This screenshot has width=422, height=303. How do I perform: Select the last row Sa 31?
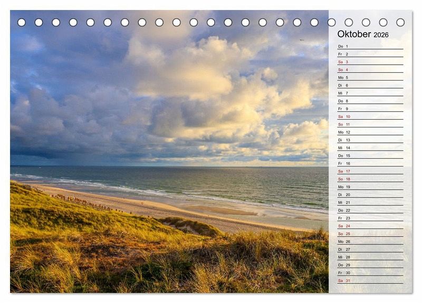[369, 280]
